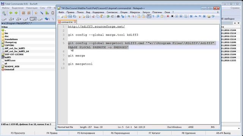Select the Uninstall entry in the file list
Screen dimensions: 243x136
coord(9,70)
